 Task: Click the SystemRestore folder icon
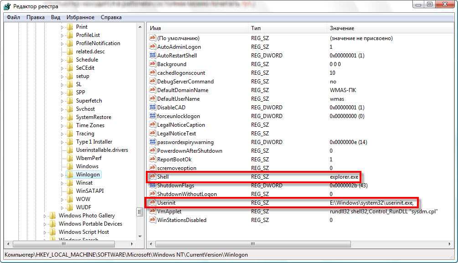70,117
